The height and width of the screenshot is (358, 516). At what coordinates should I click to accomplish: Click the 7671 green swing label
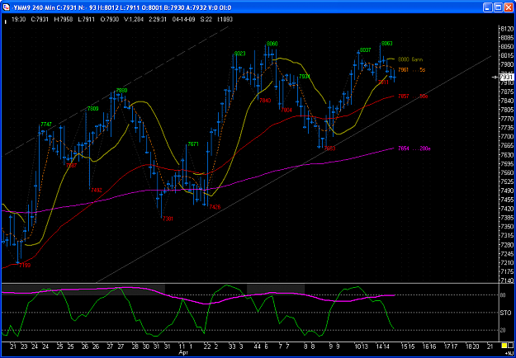pos(193,144)
